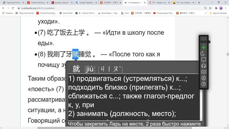The width and height of the screenshot is (229, 129).
Task: Go back with the browser back arrow
Action: (3, 8)
